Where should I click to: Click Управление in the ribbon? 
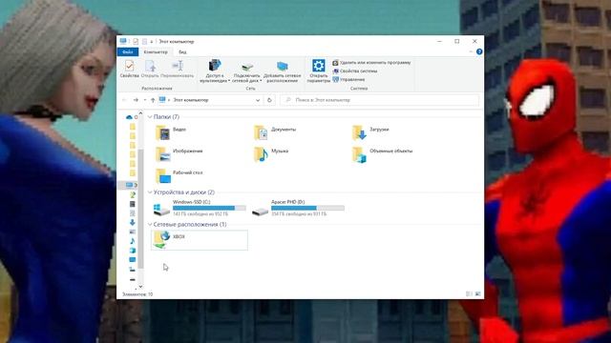[348, 79]
